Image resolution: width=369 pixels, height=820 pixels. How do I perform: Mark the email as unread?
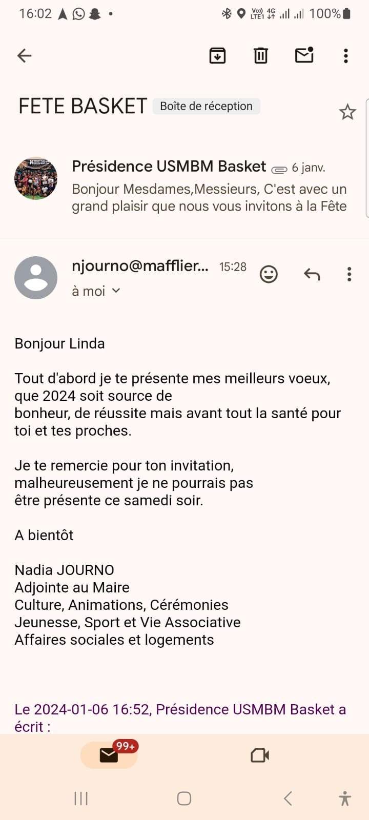tap(304, 55)
